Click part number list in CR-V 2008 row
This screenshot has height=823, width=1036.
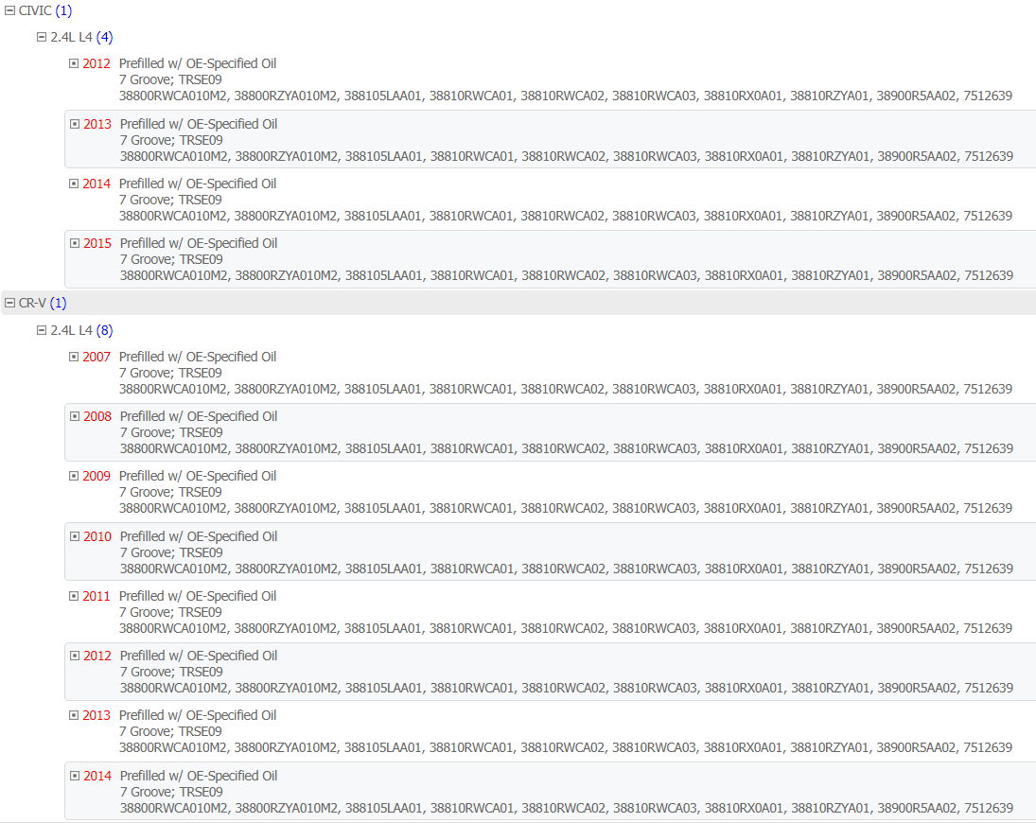click(566, 448)
